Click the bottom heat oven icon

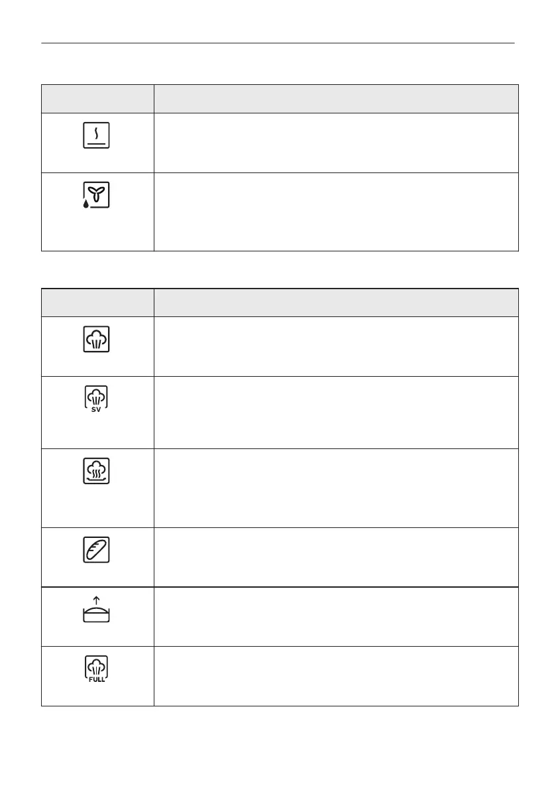click(97, 136)
